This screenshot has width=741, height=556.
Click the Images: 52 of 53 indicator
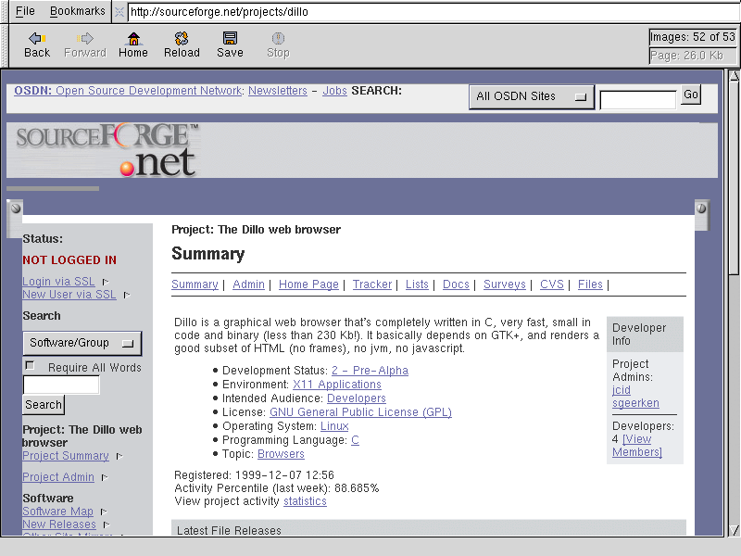click(x=693, y=37)
